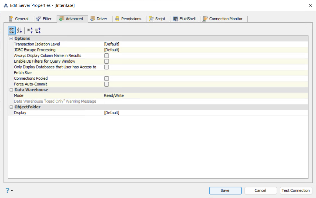Switch to the General tab
This screenshot has height=198, width=316.
19,19
